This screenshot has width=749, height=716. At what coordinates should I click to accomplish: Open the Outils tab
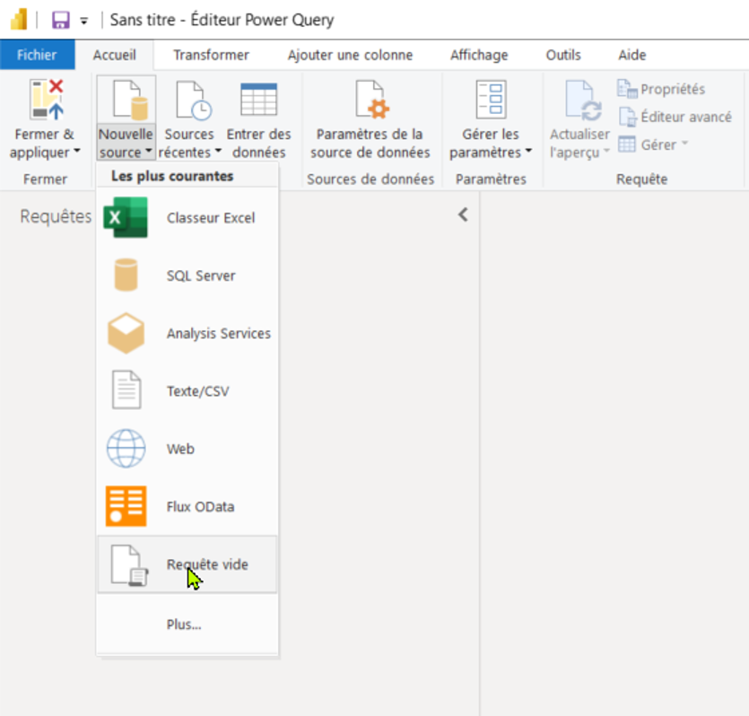tap(563, 55)
